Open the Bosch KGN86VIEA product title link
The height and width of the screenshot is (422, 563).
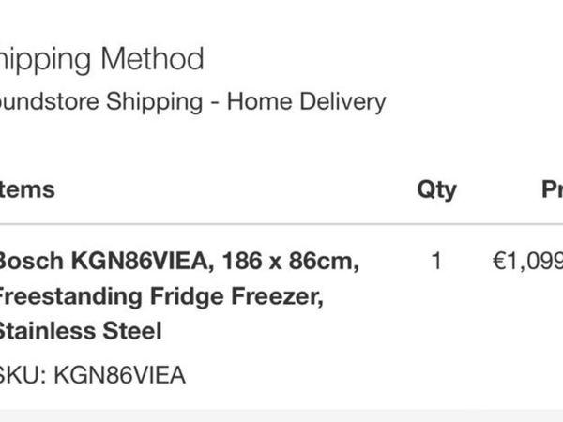click(178, 295)
